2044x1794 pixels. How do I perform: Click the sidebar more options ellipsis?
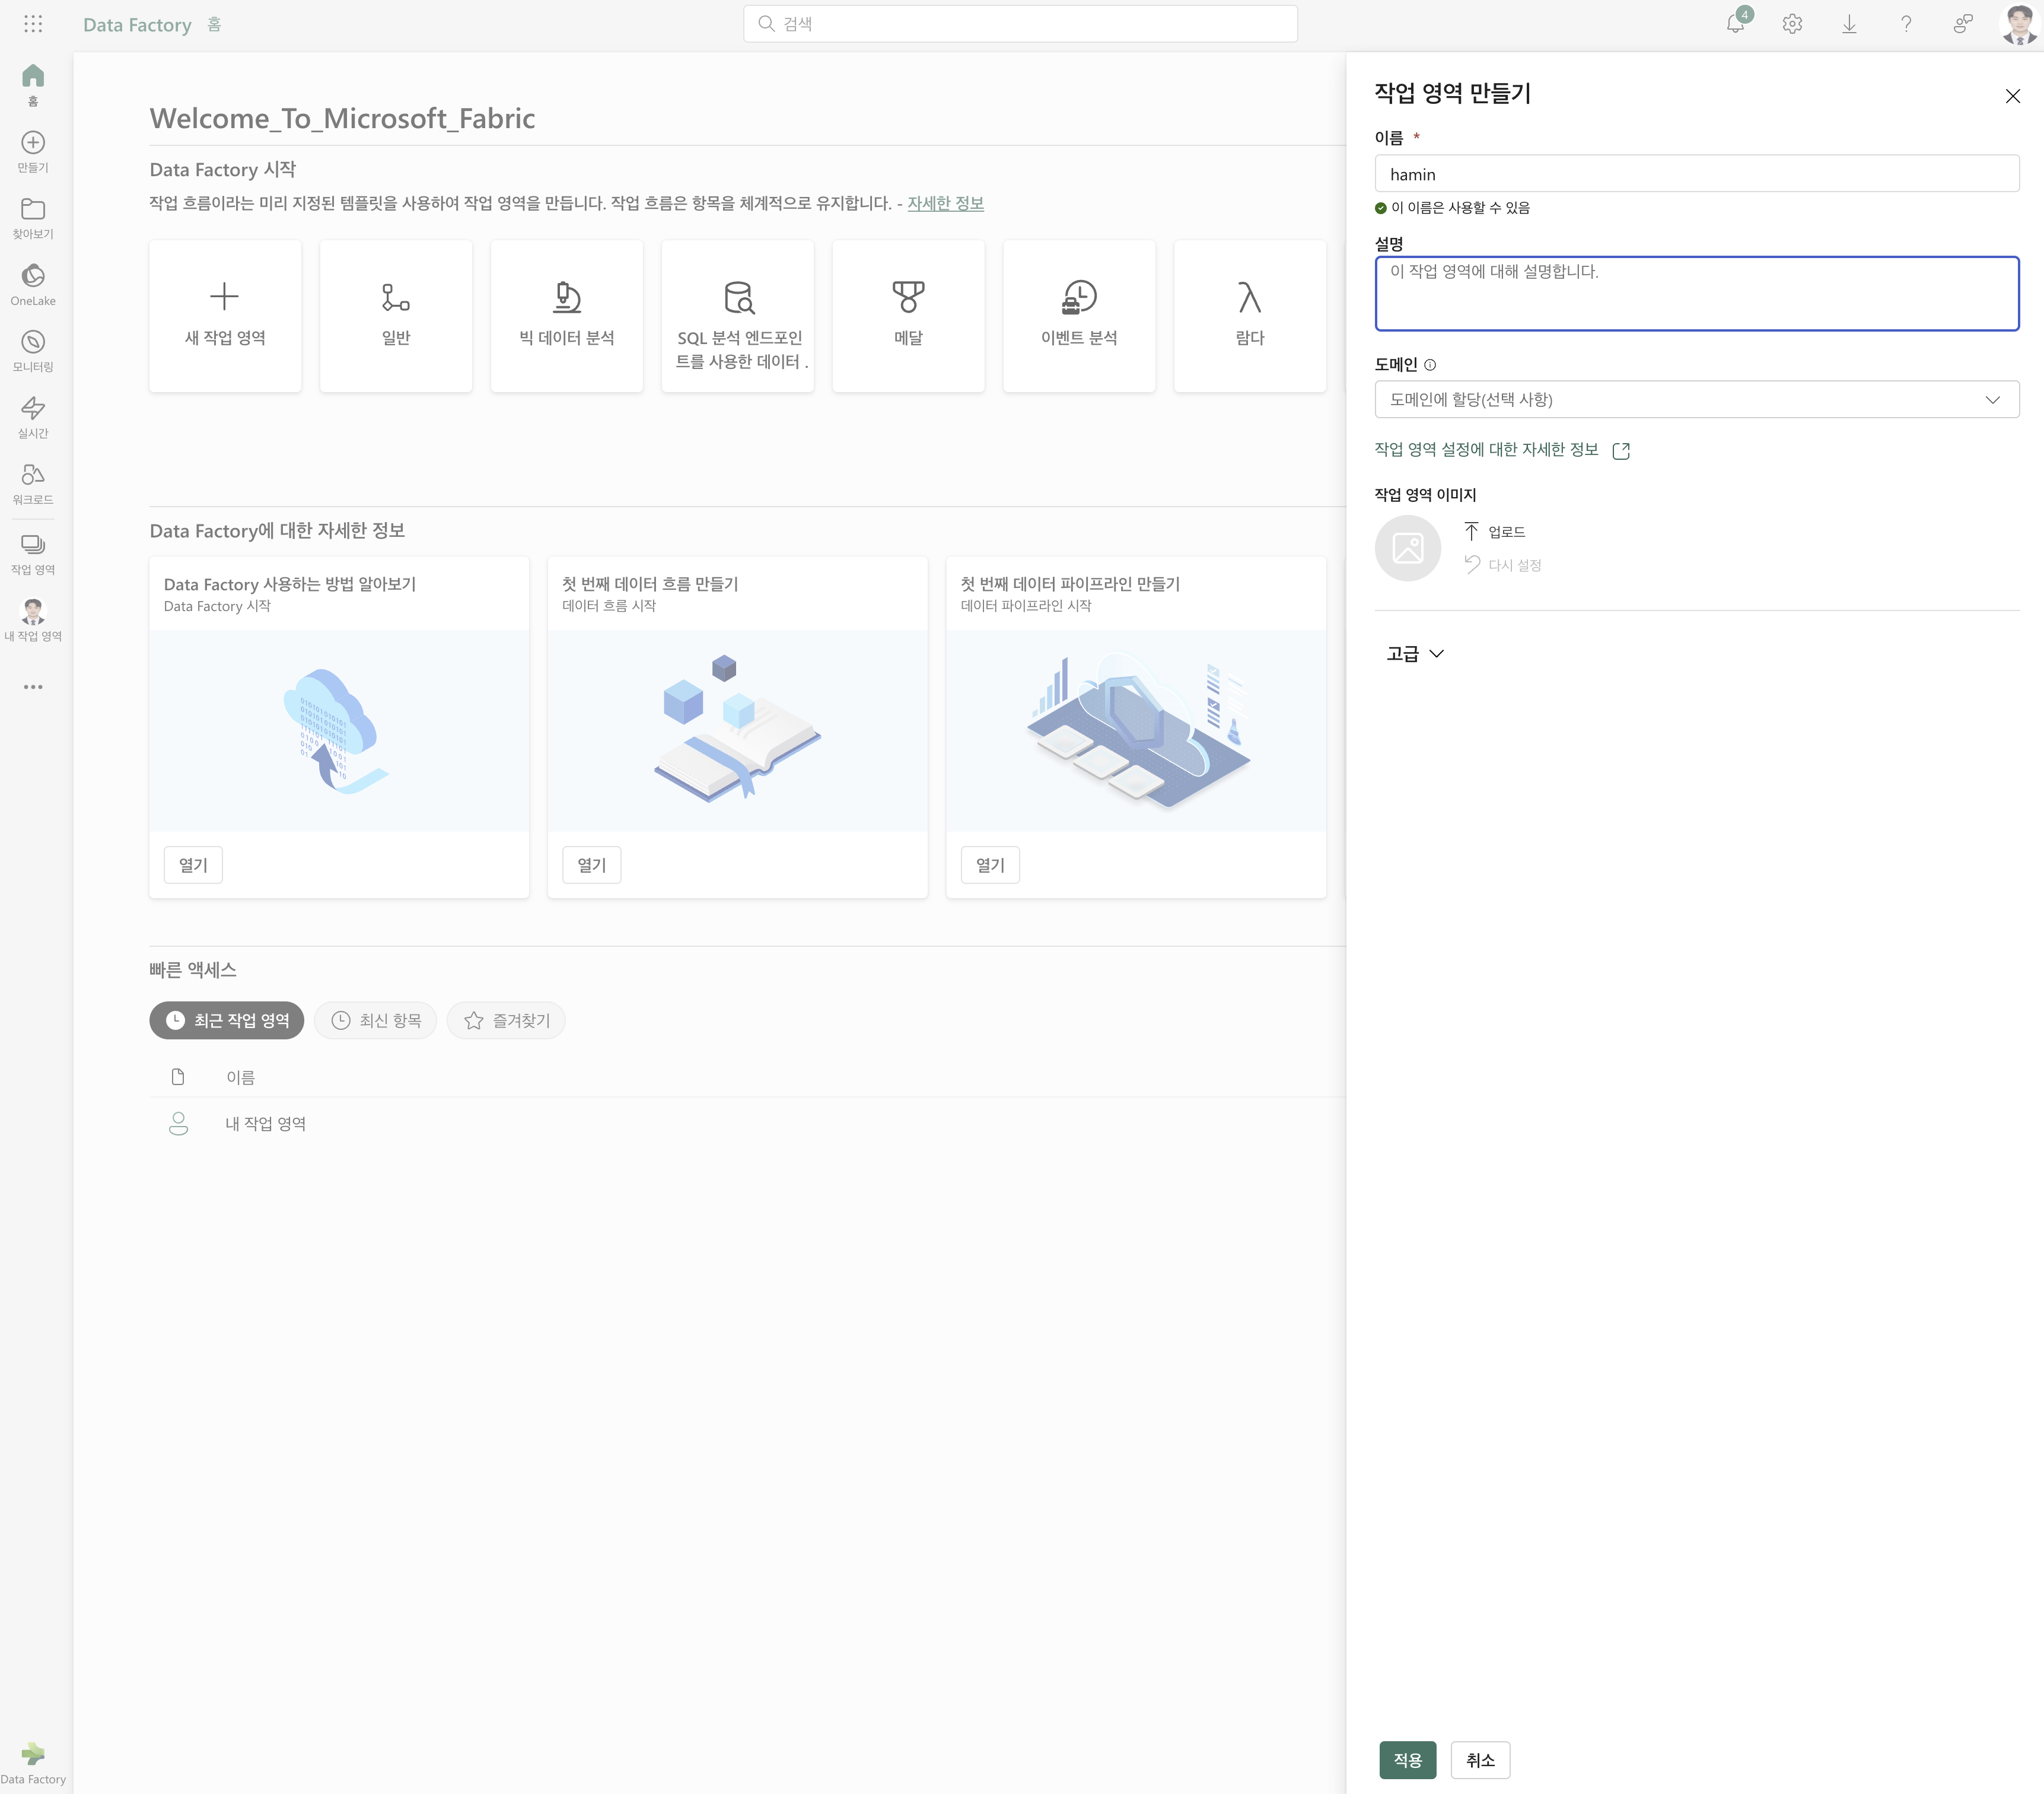(x=33, y=687)
